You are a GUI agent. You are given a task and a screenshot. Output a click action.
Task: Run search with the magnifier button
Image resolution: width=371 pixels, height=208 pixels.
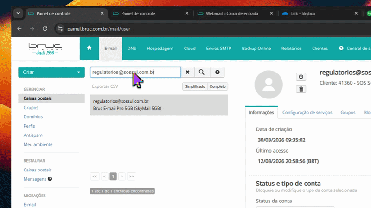click(202, 72)
